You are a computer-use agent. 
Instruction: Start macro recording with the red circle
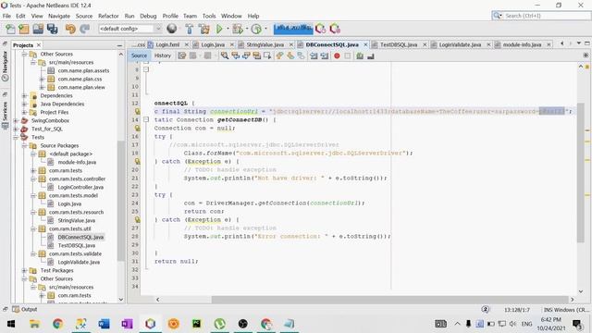point(337,55)
